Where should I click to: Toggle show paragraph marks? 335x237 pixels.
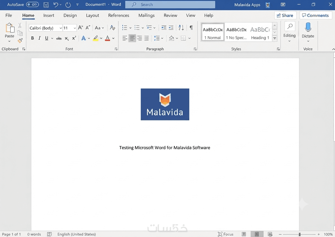point(191,28)
